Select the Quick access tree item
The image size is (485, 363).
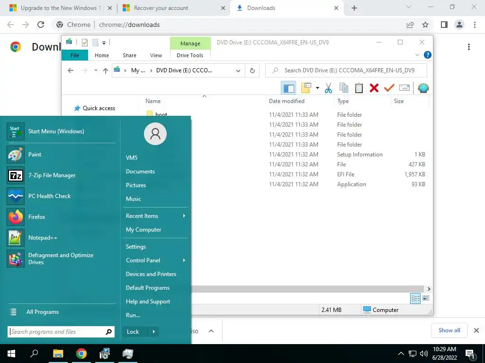click(95, 108)
